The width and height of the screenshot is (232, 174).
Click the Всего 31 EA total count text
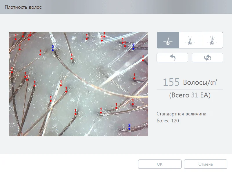click(x=190, y=95)
